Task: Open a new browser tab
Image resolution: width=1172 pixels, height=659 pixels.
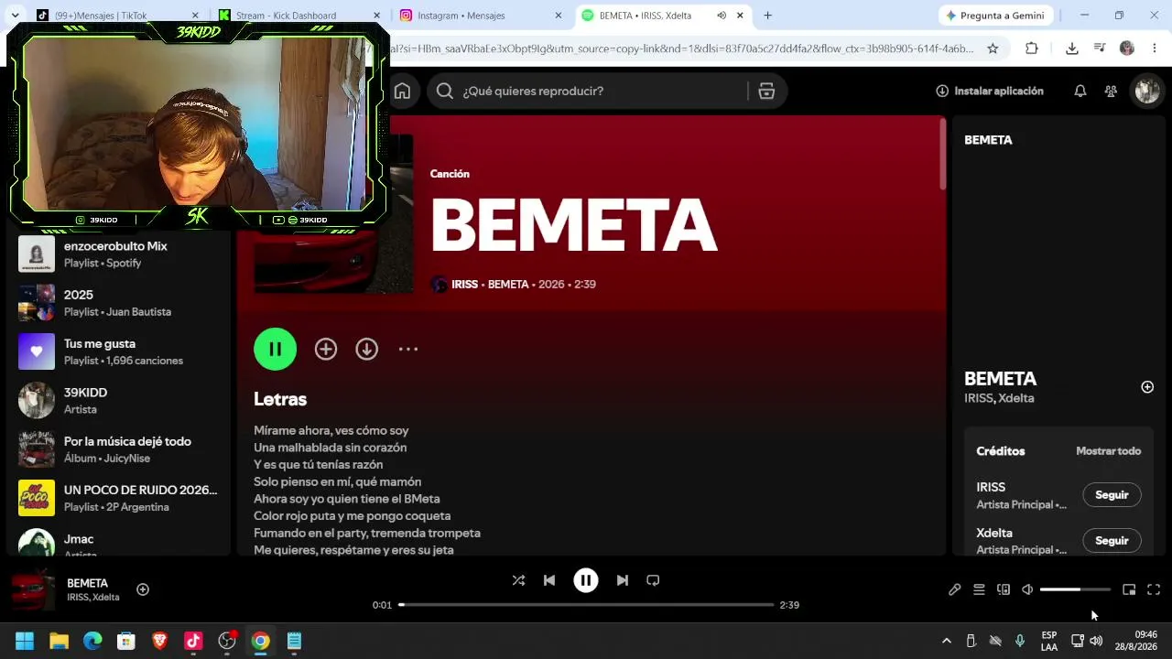Action: click(x=767, y=16)
